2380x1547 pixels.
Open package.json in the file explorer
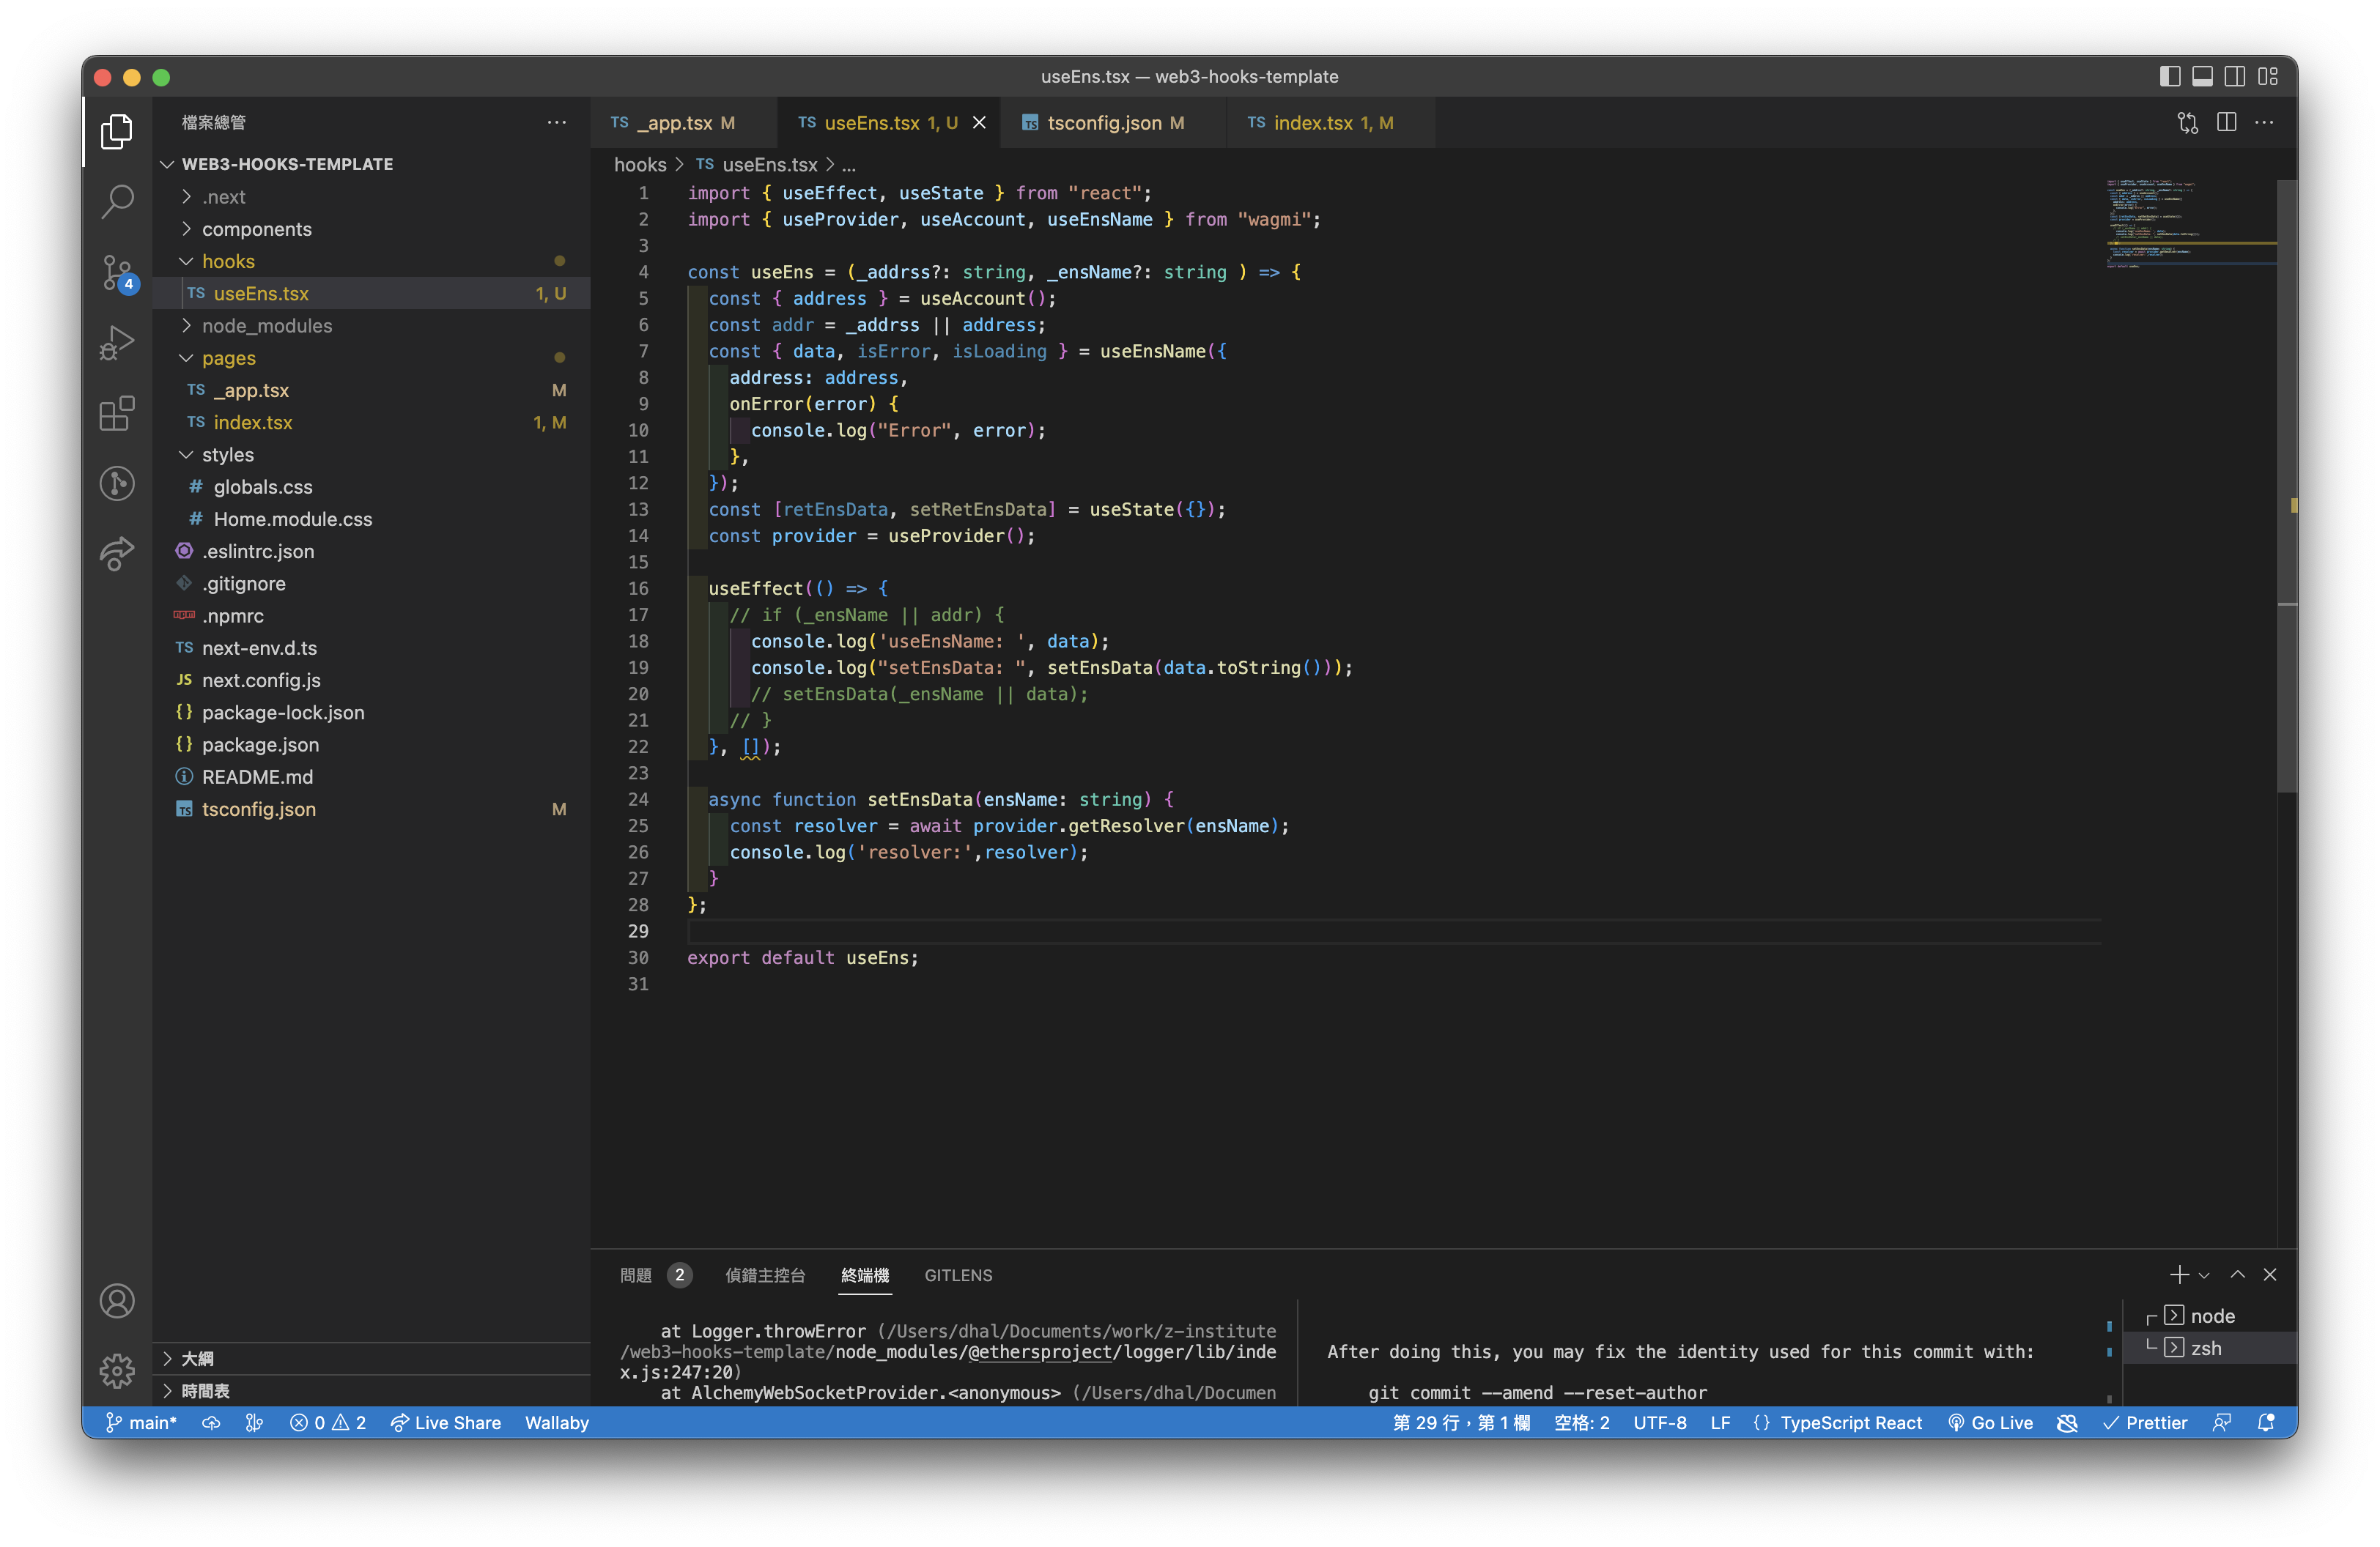[260, 744]
